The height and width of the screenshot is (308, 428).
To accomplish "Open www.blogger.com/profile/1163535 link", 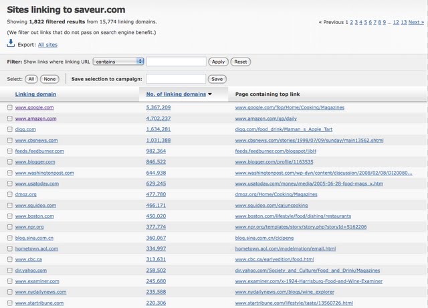I will point(274,162).
